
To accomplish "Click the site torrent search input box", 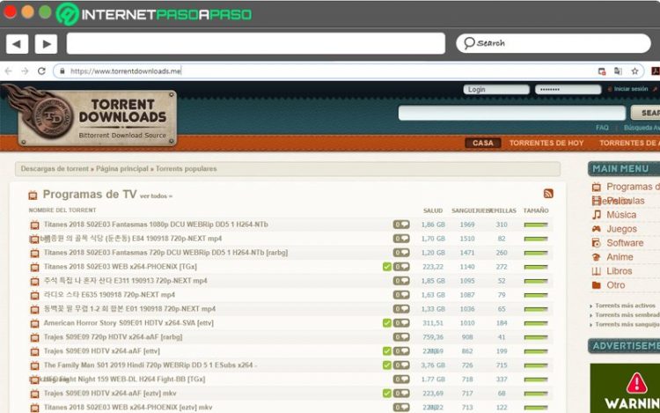I will coord(512,113).
